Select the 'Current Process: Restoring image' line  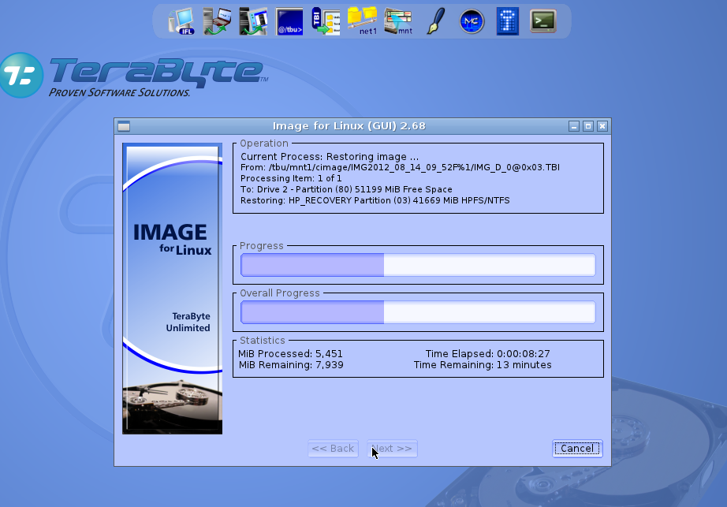pyautogui.click(x=330, y=157)
